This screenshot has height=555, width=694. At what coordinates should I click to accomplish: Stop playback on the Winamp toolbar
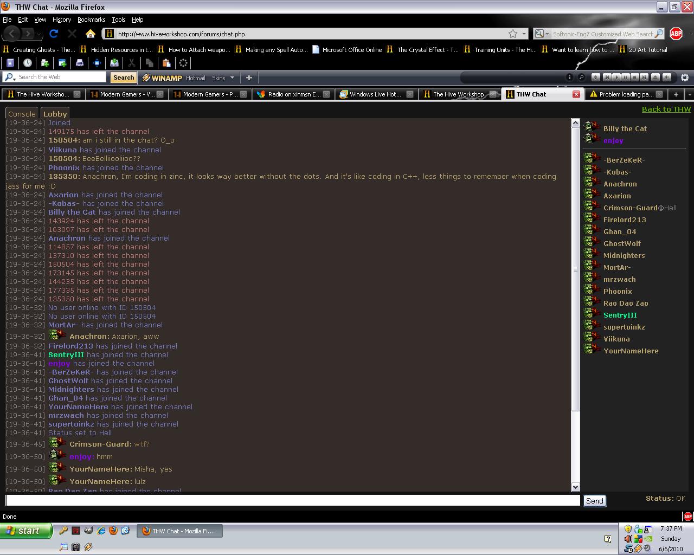pyautogui.click(x=634, y=77)
